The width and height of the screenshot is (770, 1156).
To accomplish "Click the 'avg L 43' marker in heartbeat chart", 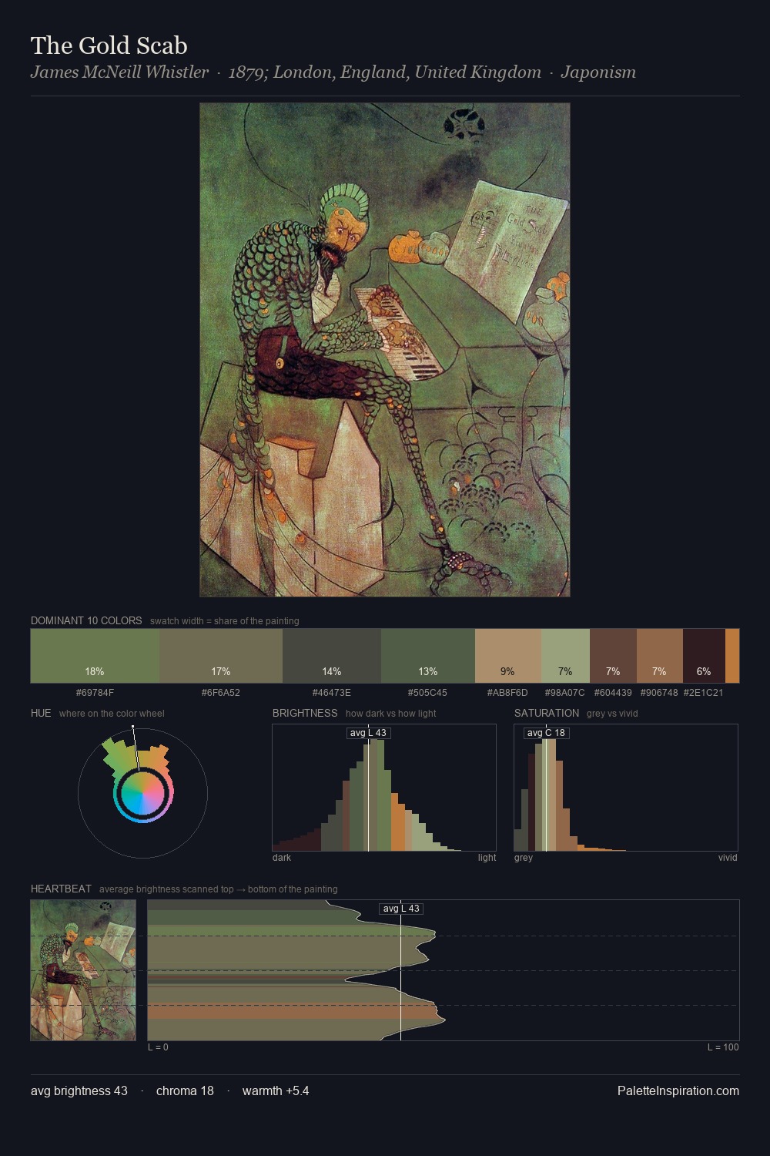I will pyautogui.click(x=401, y=909).
